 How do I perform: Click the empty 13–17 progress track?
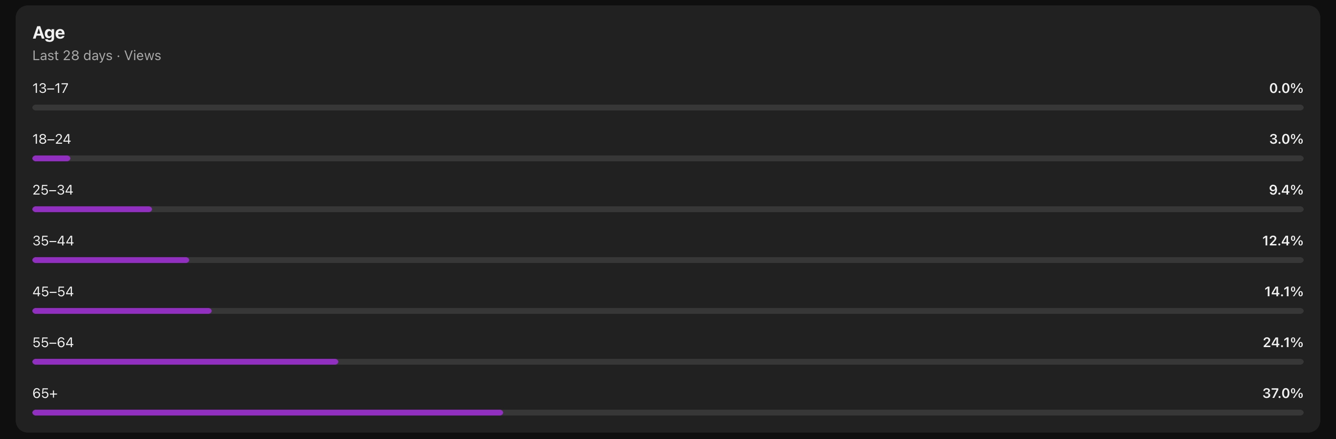coord(668,108)
